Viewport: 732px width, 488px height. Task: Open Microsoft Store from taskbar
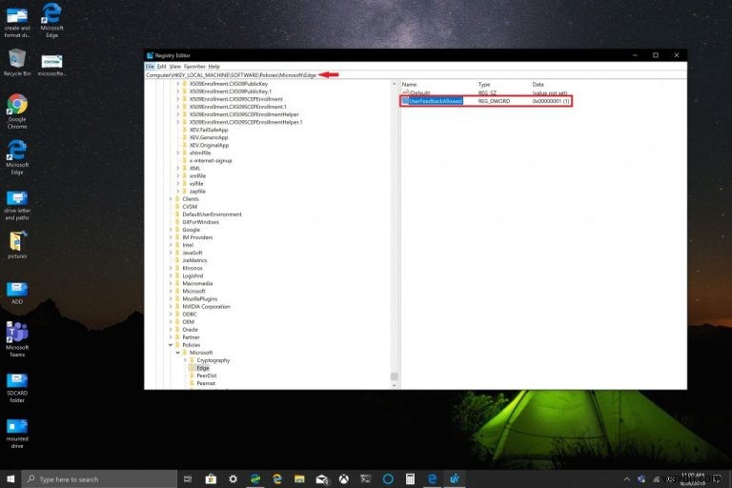[x=211, y=478]
